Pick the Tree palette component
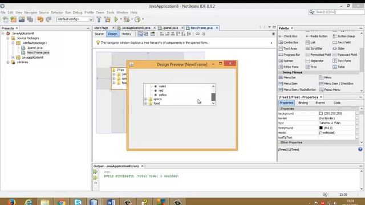The height and width of the screenshot is (205, 365). (x=311, y=67)
